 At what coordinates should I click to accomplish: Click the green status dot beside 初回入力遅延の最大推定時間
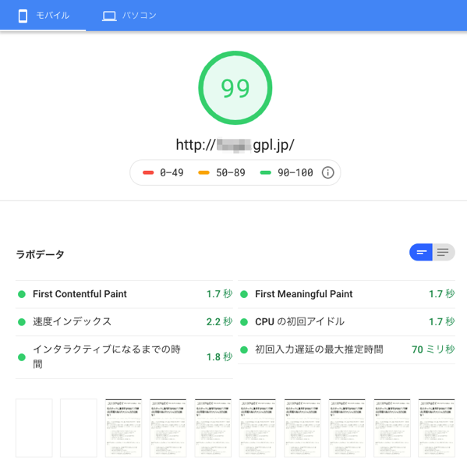point(244,349)
